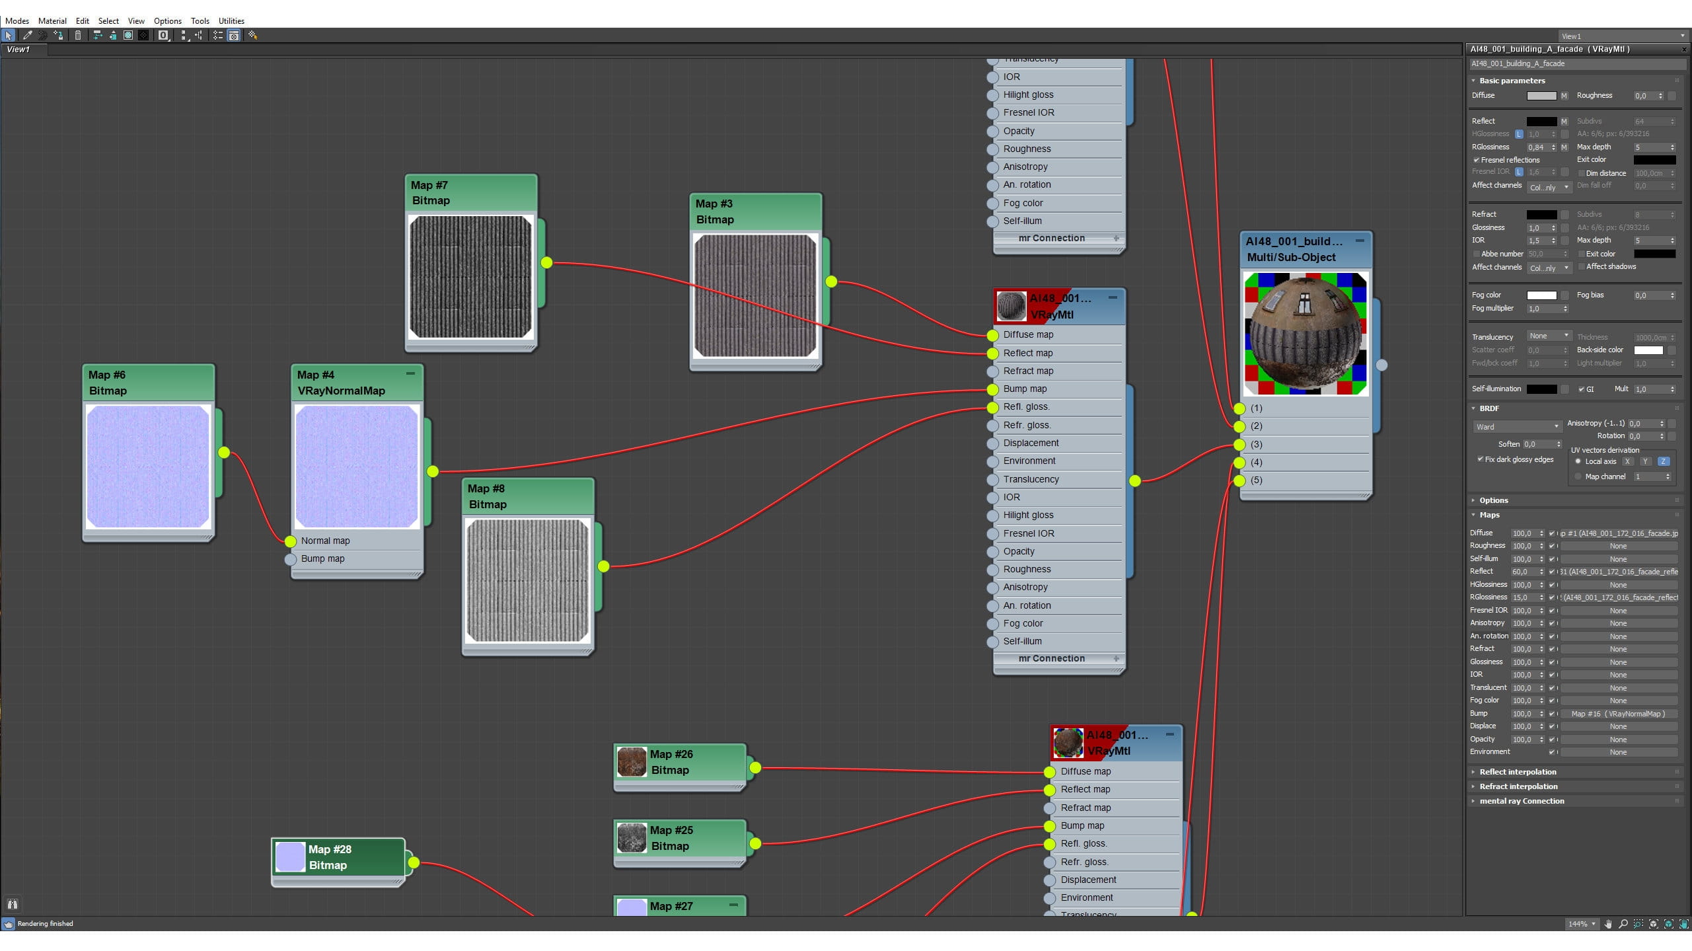Viewport: 1692px width, 951px height.
Task: Click the Map #7 Bitmap thumbnail
Action: tap(470, 277)
